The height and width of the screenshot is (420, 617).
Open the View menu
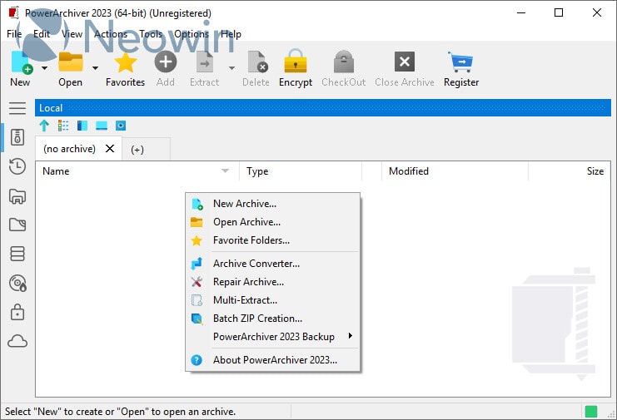click(x=72, y=34)
